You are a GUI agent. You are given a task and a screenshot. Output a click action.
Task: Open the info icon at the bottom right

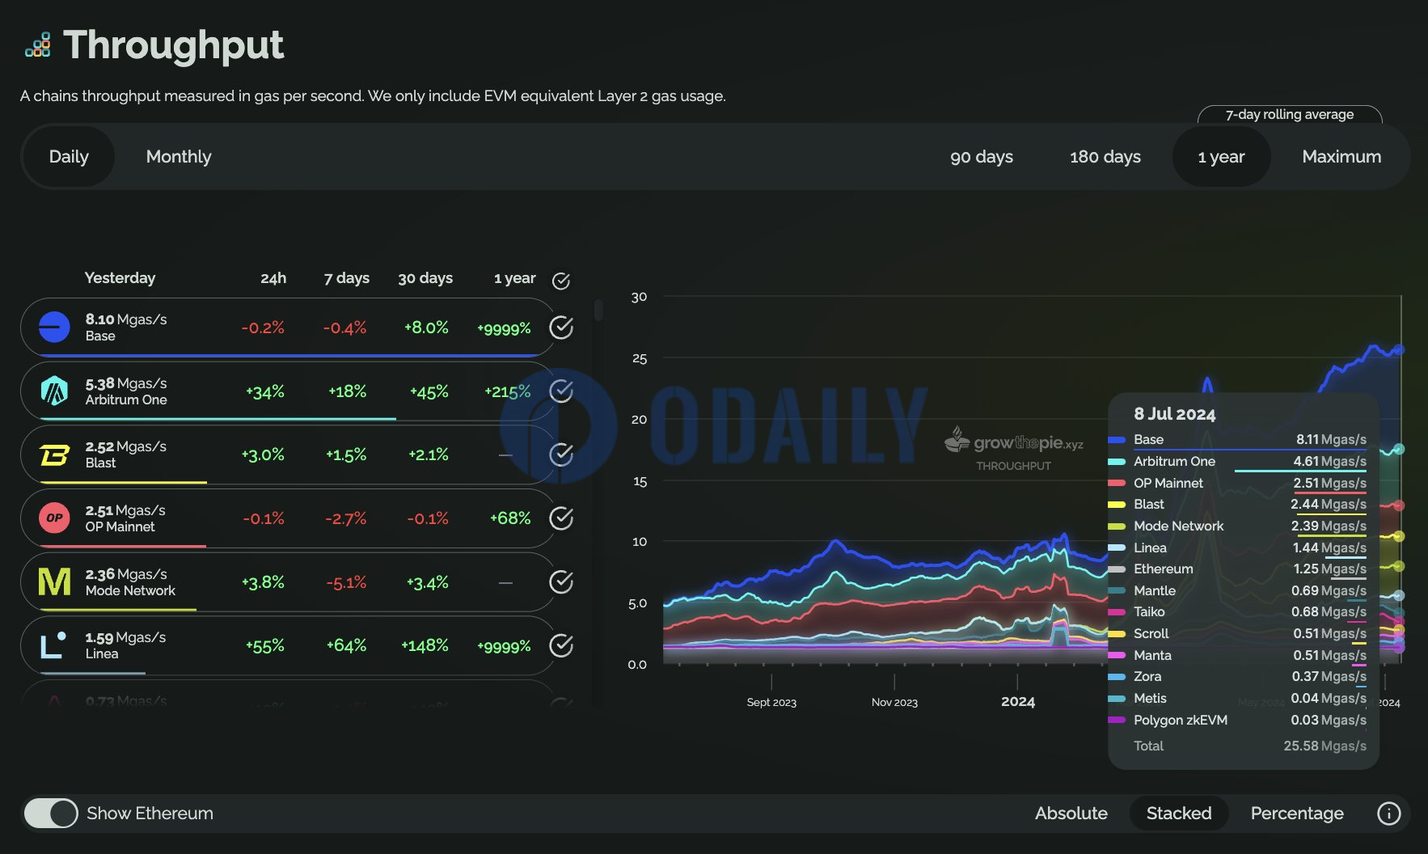(x=1388, y=814)
